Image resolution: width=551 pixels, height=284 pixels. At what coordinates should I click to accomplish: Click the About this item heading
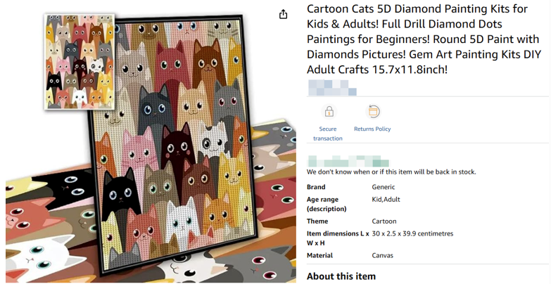(341, 276)
